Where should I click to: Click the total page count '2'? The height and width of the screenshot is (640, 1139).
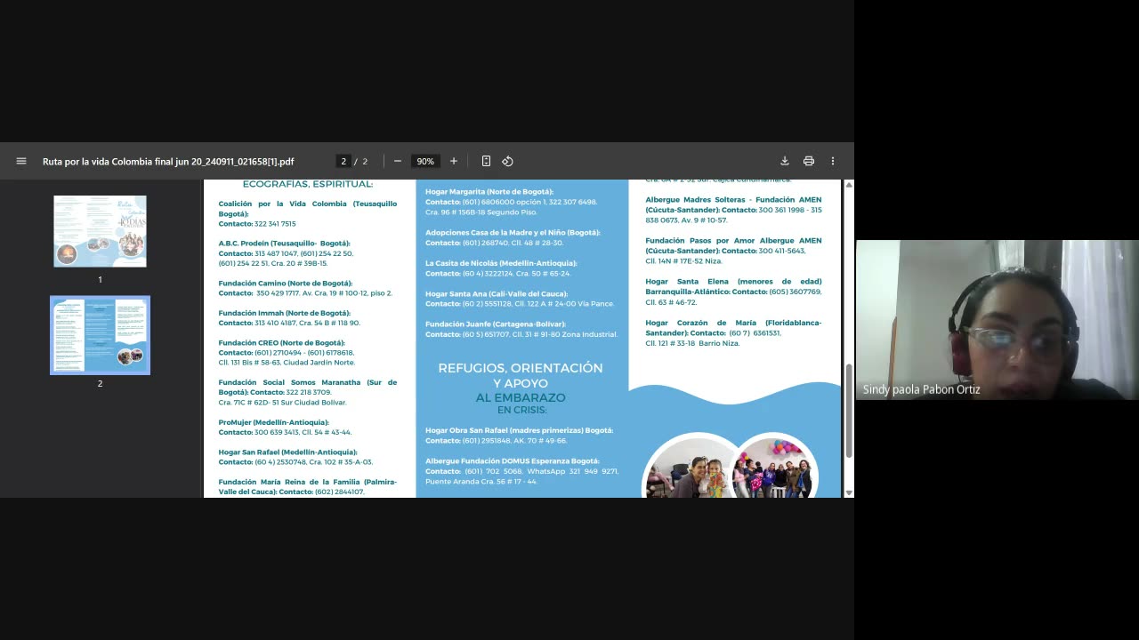365,162
